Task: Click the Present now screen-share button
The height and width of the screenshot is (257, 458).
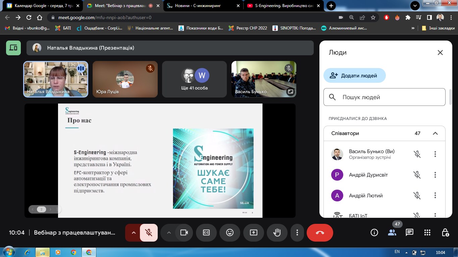Action: pyautogui.click(x=253, y=233)
